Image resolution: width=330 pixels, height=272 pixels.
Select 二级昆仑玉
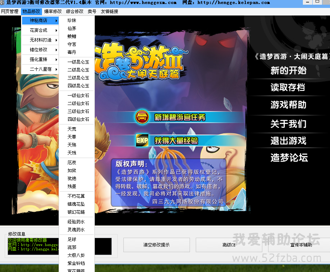(x=77, y=70)
